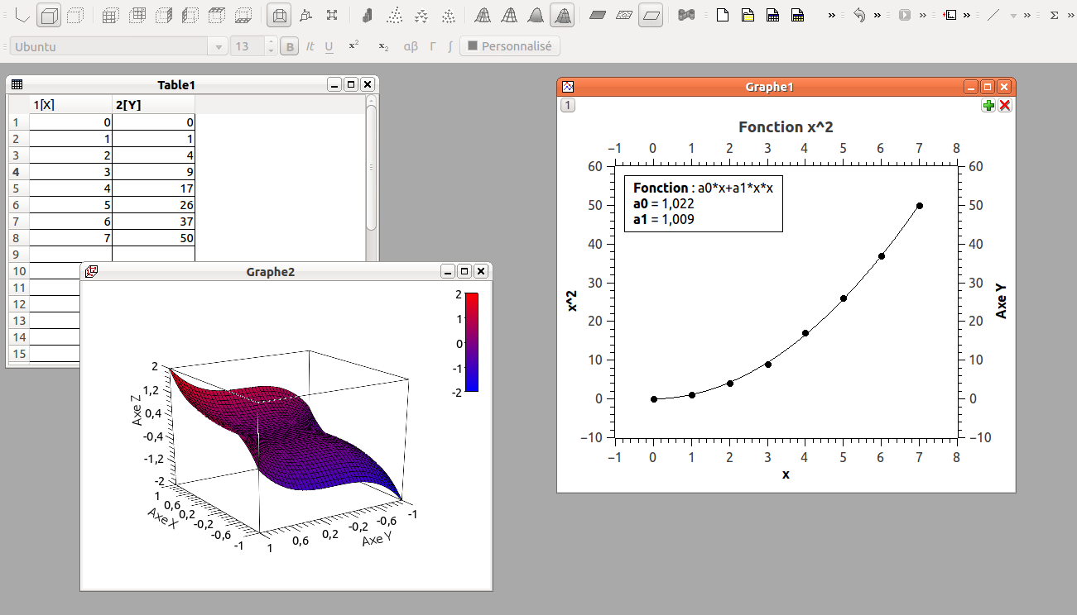Click the Graphe2 color scale bar
This screenshot has width=1077, height=615.
pos(472,341)
